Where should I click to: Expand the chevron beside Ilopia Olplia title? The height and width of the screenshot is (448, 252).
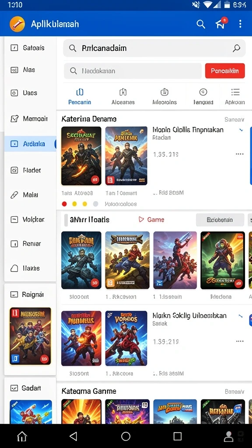(241, 130)
